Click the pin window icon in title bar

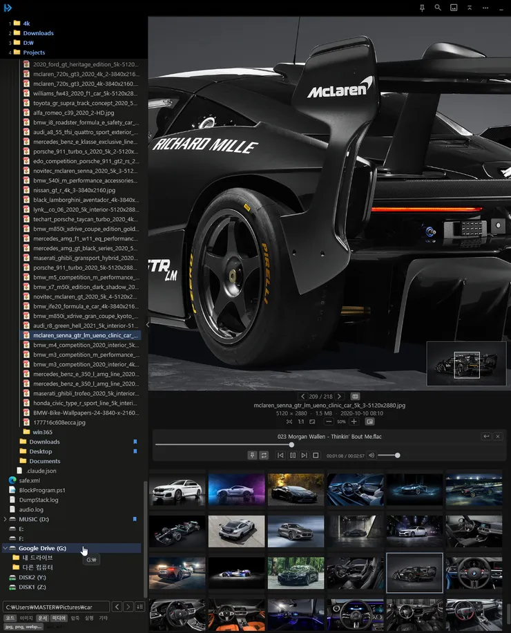click(x=422, y=8)
